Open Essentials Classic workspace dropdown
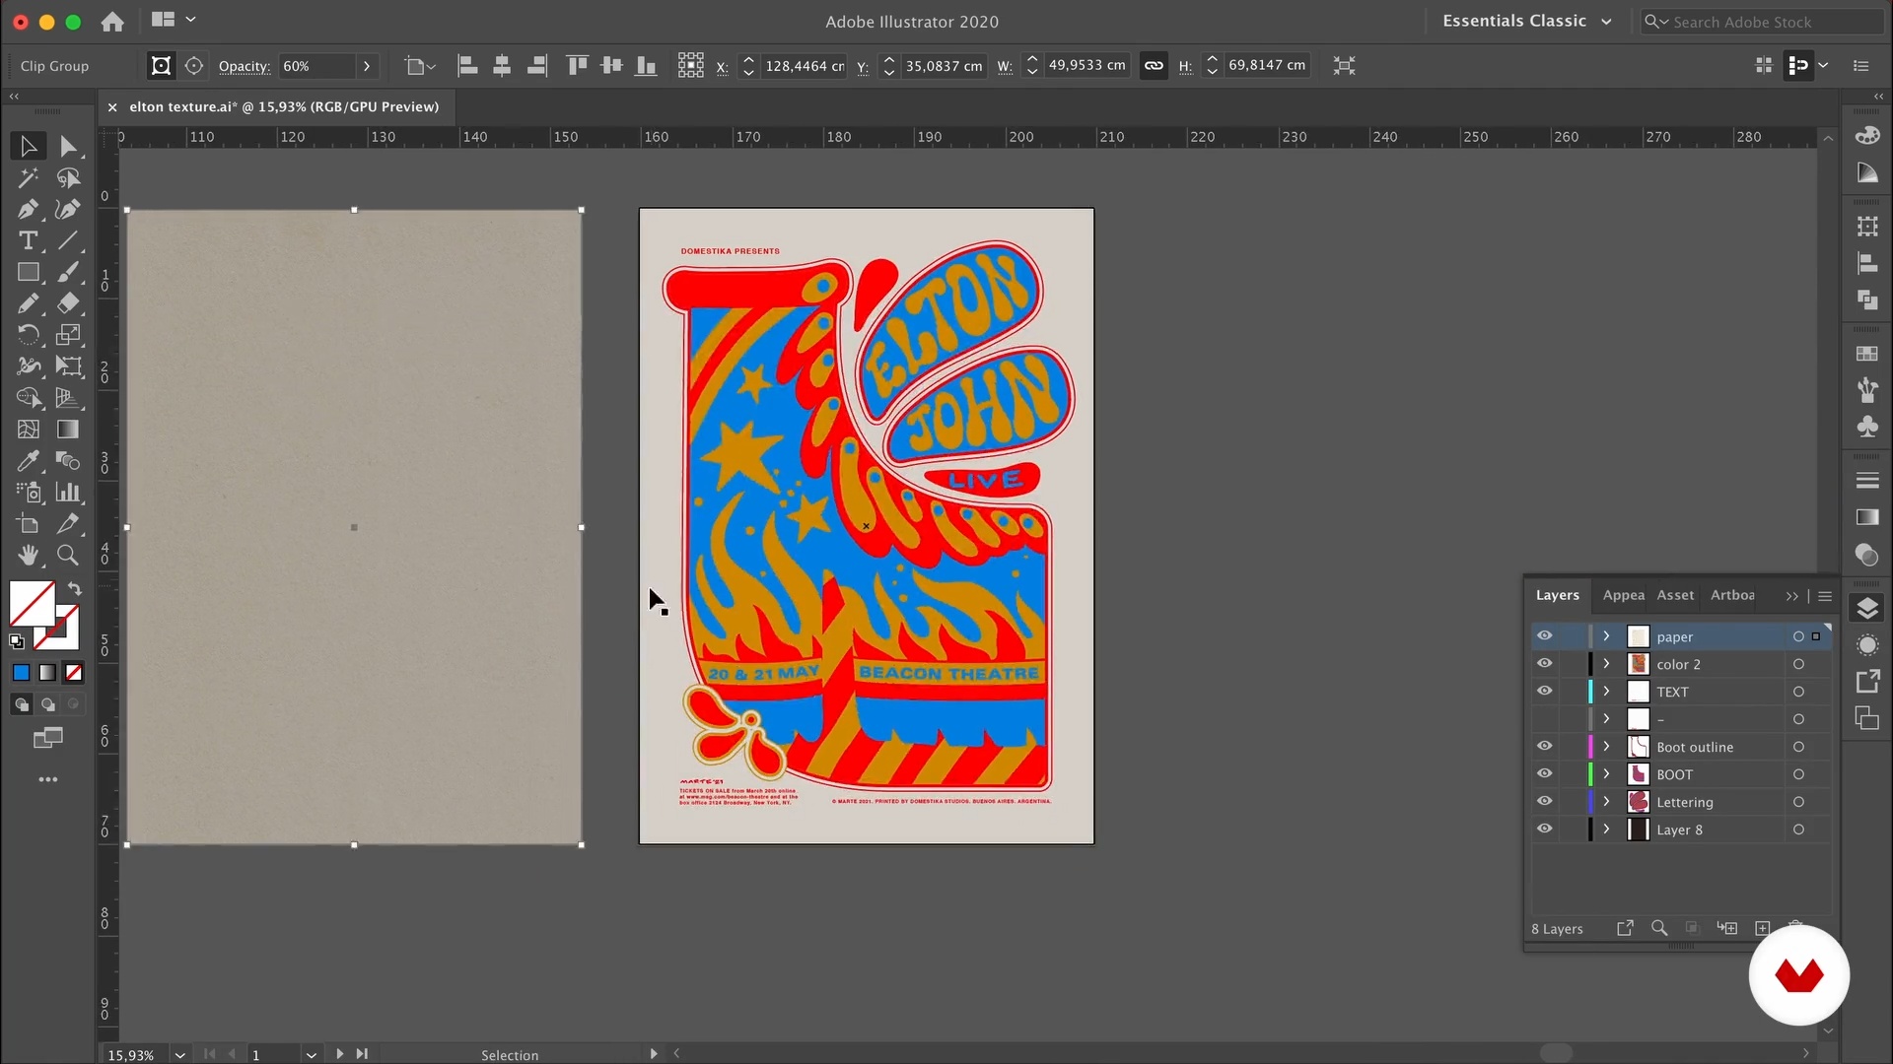Image resolution: width=1893 pixels, height=1064 pixels. click(x=1527, y=21)
